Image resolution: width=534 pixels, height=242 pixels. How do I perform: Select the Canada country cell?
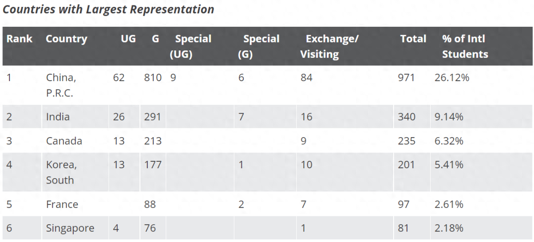64,141
